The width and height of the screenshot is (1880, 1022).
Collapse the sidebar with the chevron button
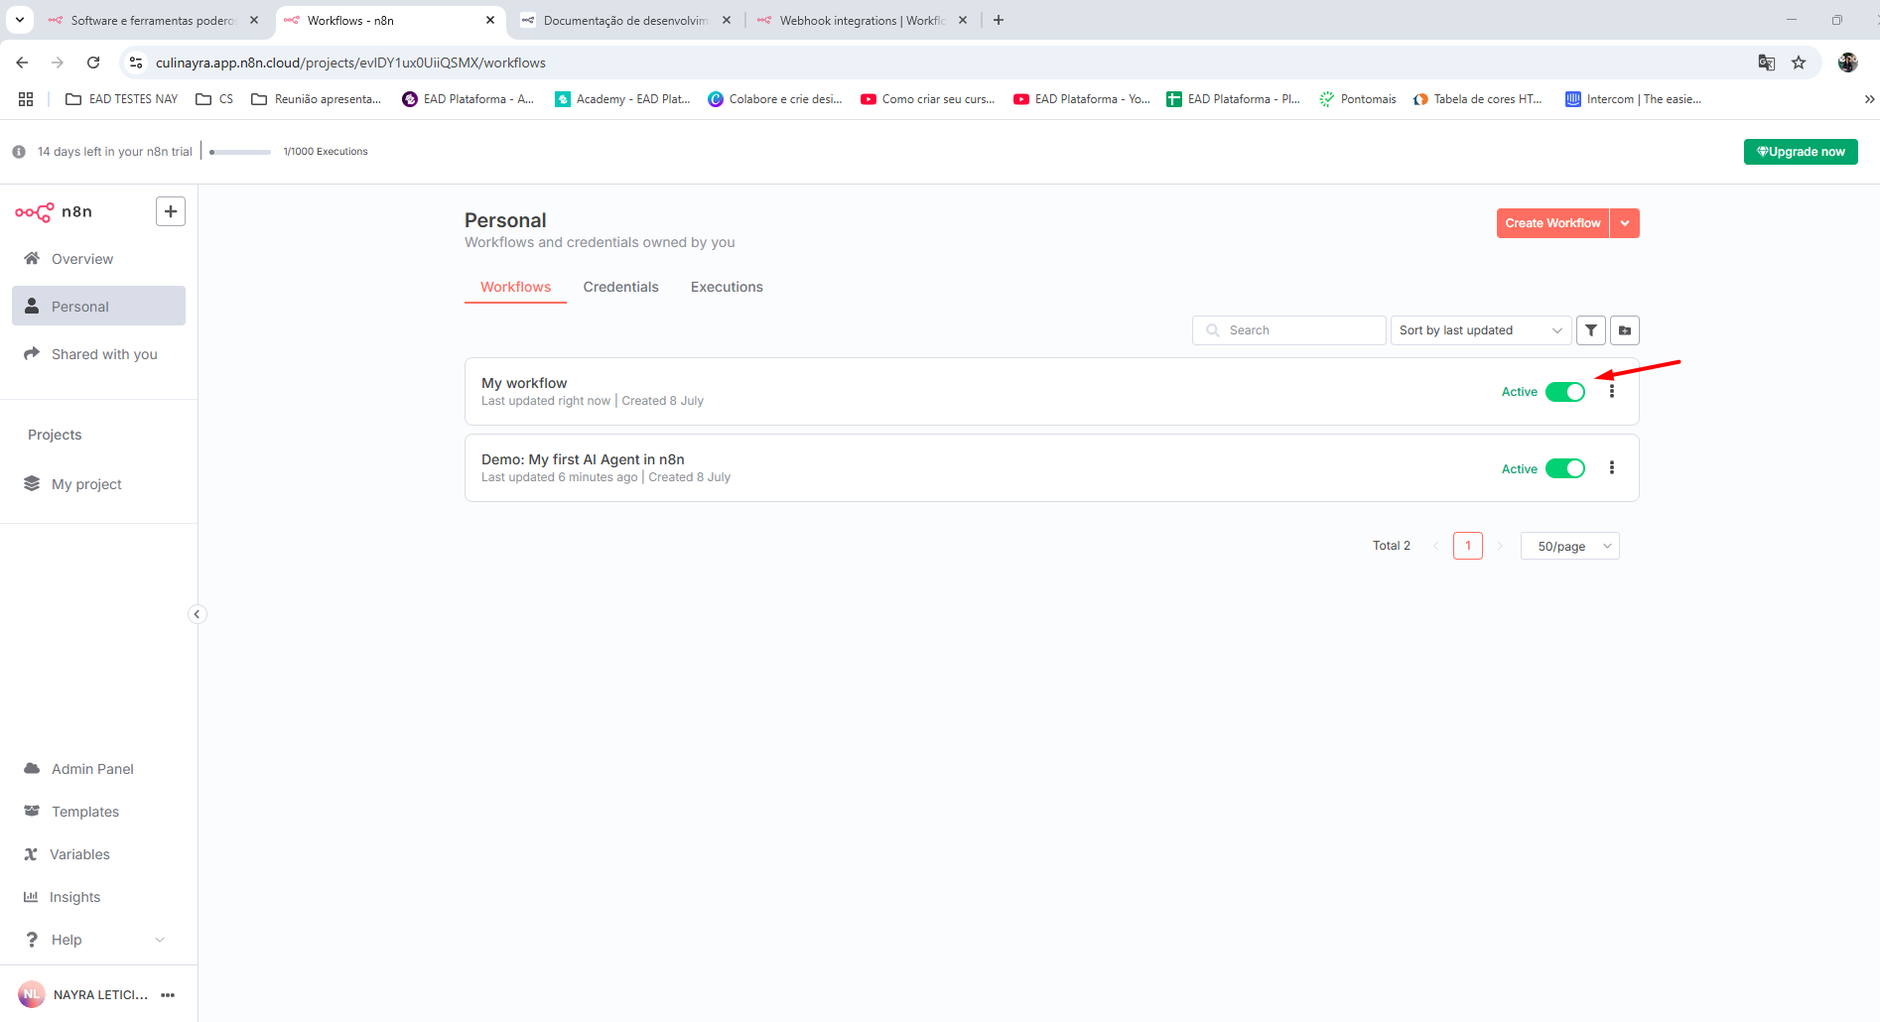[197, 614]
